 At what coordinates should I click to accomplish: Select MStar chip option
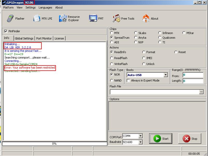coord(184,33)
